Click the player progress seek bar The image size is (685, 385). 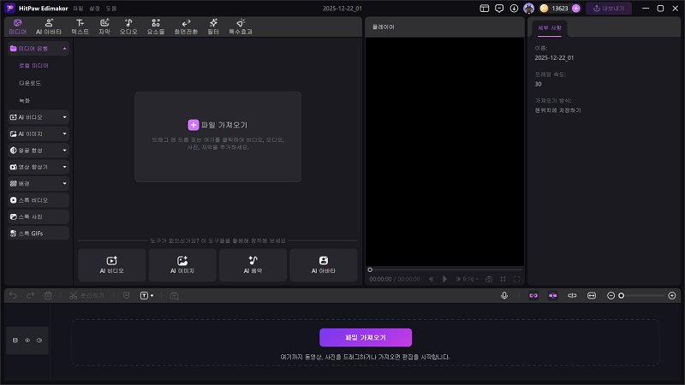pos(445,269)
